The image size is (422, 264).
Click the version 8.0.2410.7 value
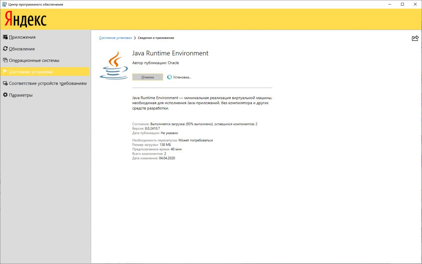(152, 129)
